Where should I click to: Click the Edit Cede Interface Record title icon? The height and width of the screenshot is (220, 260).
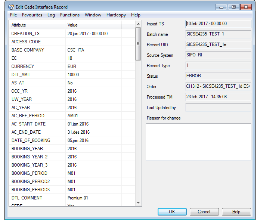(11, 7)
